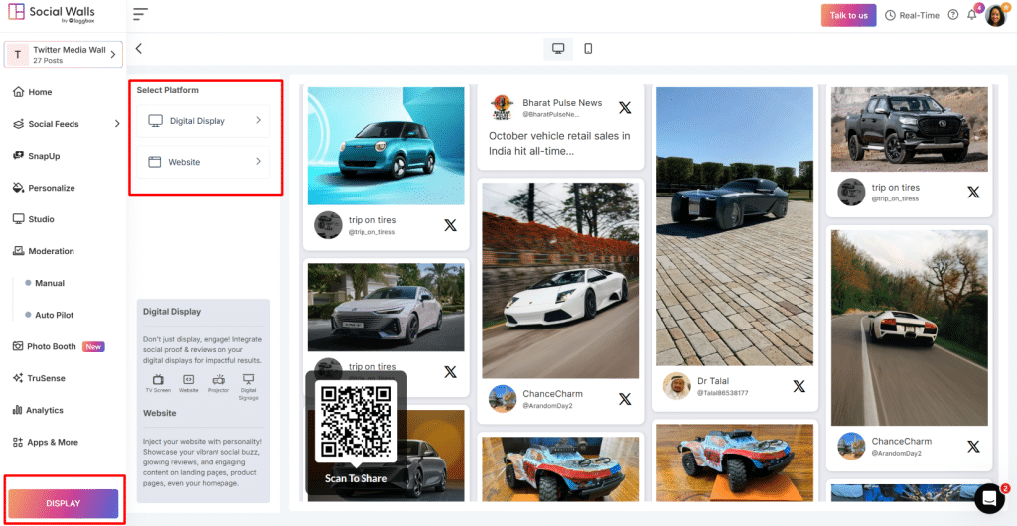Select Auto Pilot moderation option
Screen dimensions: 1017x526
pos(55,315)
